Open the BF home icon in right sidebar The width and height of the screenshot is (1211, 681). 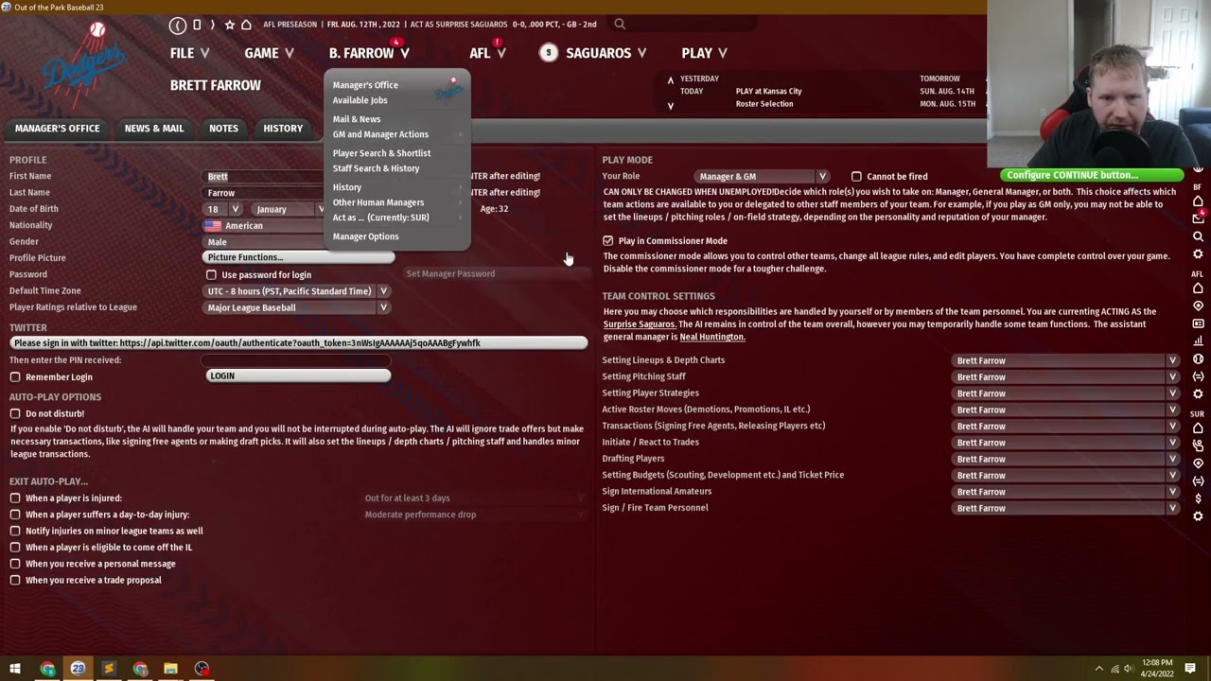[1198, 201]
